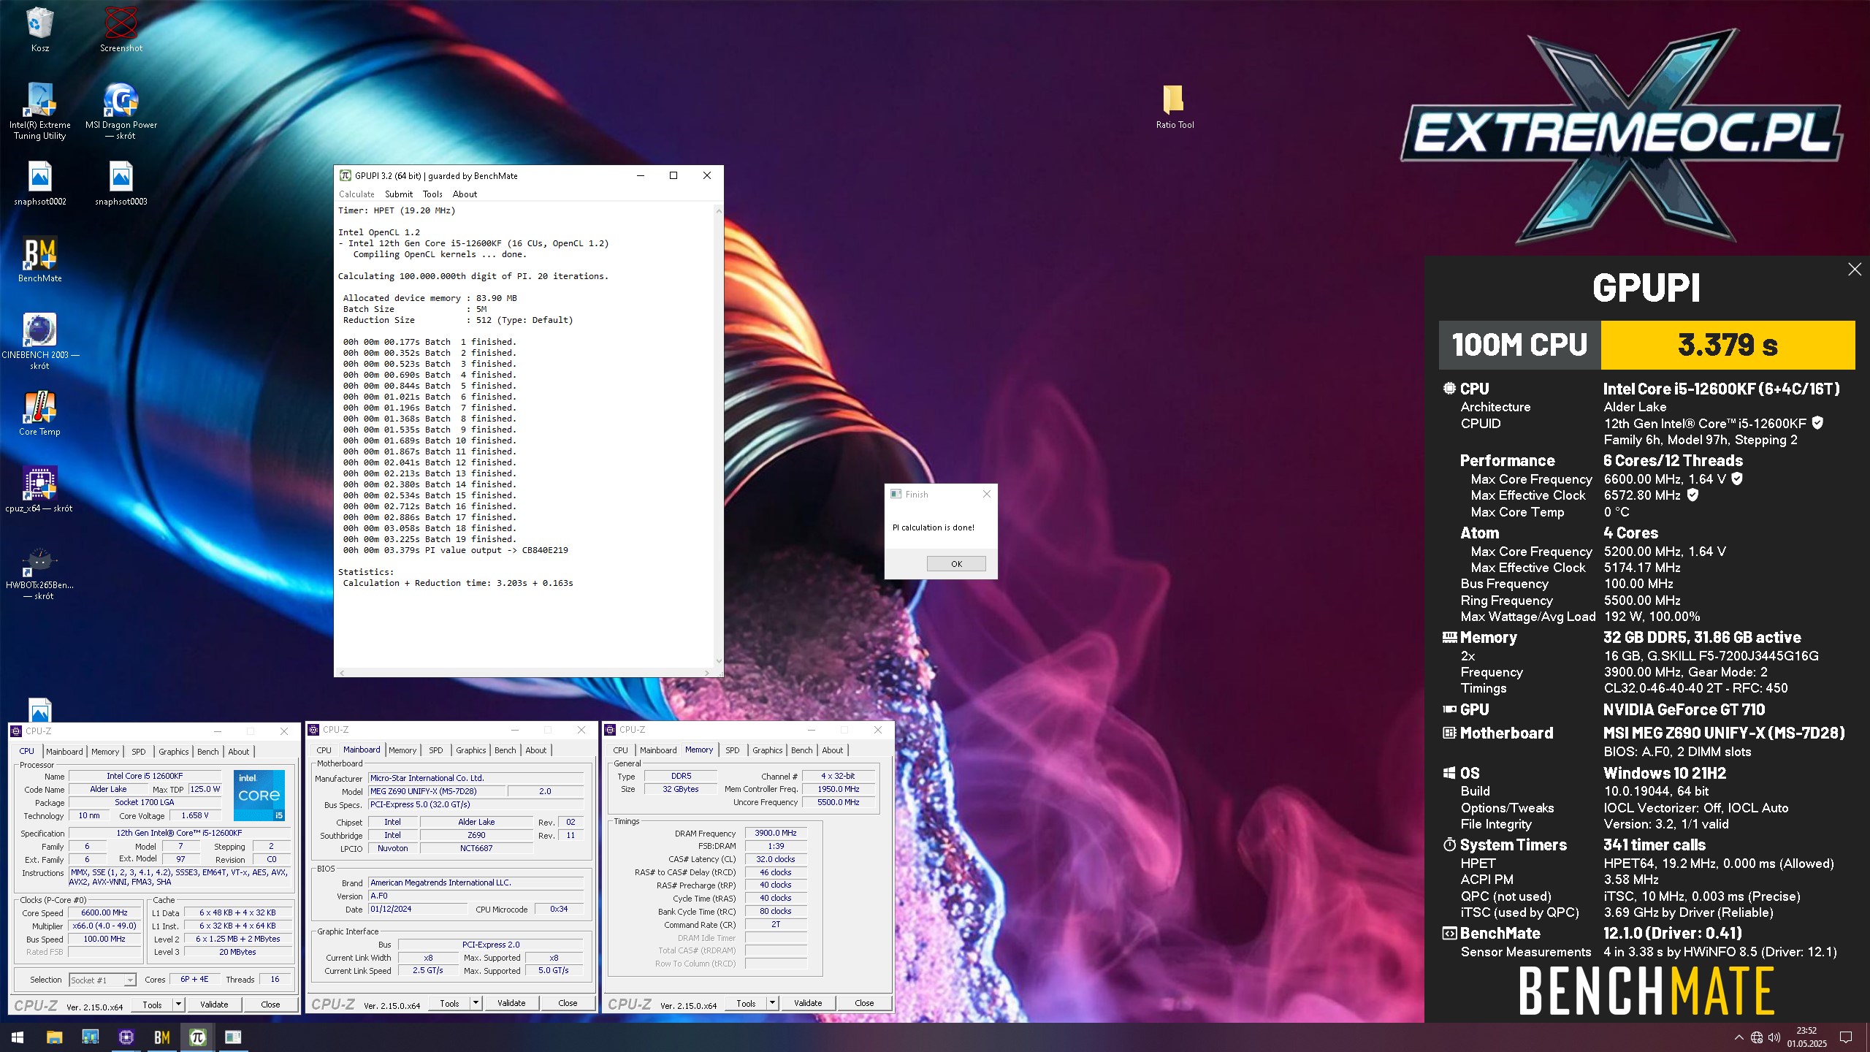Open GPUPI Calculate menu
The width and height of the screenshot is (1870, 1052).
click(x=356, y=194)
